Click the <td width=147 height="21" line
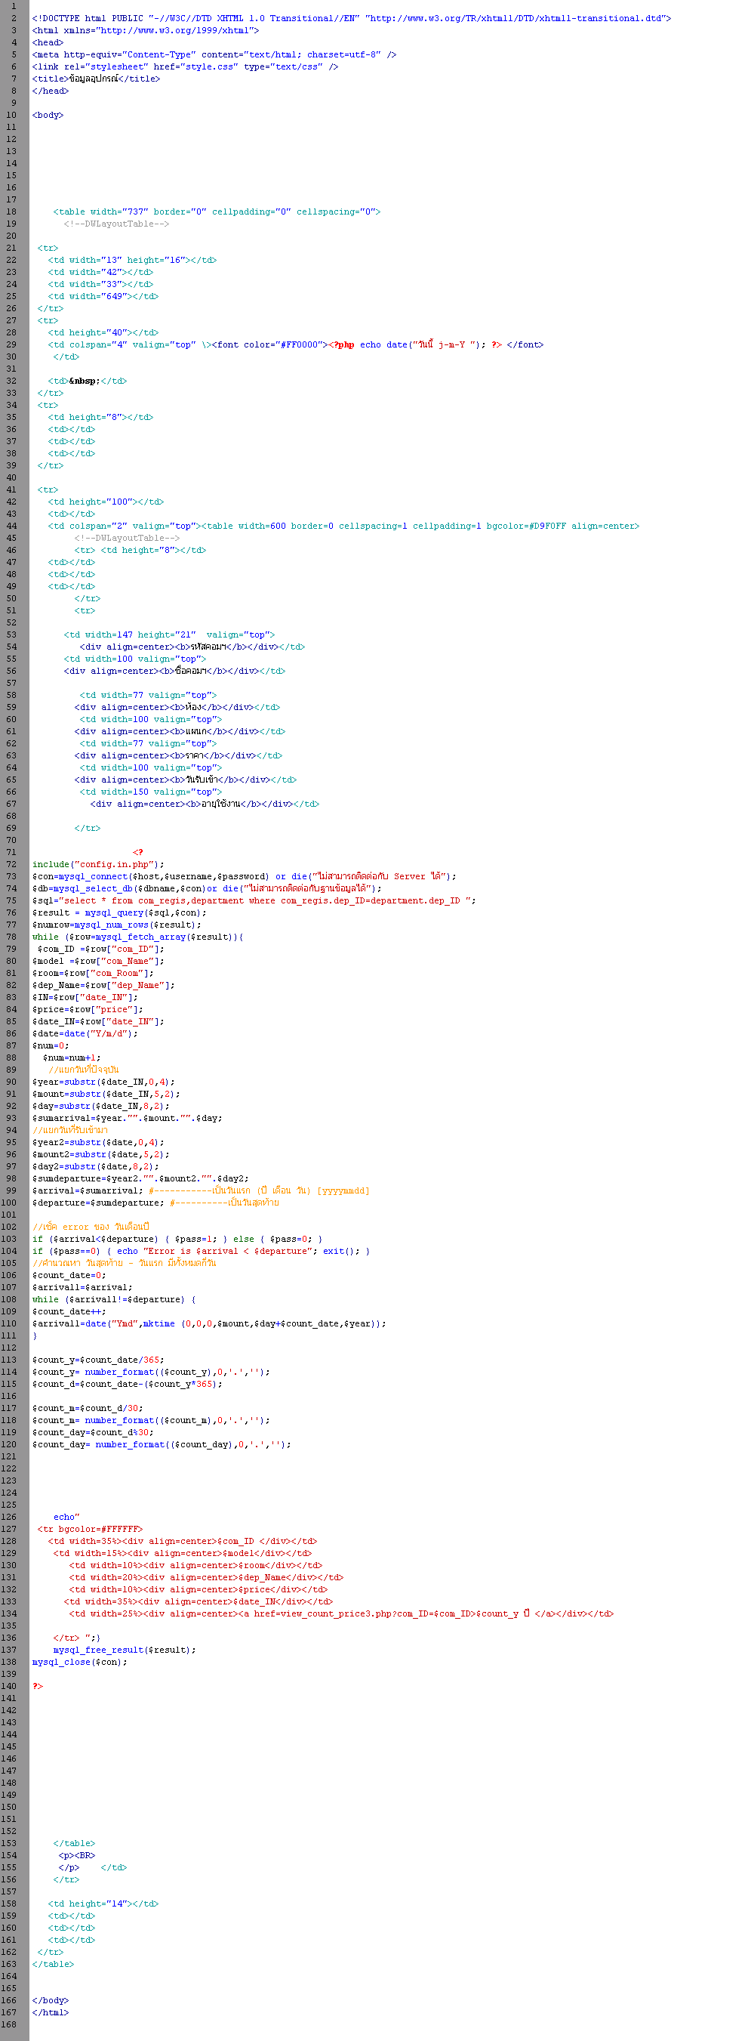Screen dimensions: 751x2041 [169, 635]
